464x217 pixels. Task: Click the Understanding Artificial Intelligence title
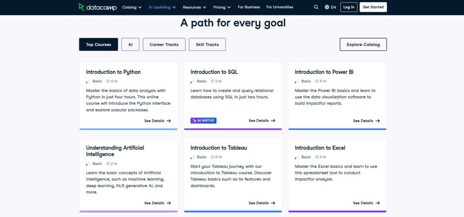pyautogui.click(x=115, y=151)
